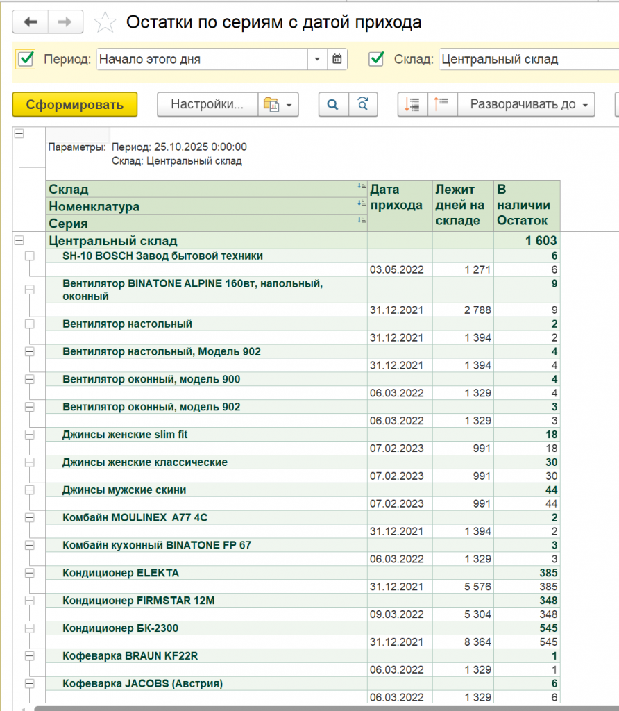619x711 pixels.
Task: Toggle the Склад filter checkbox
Action: (x=377, y=60)
